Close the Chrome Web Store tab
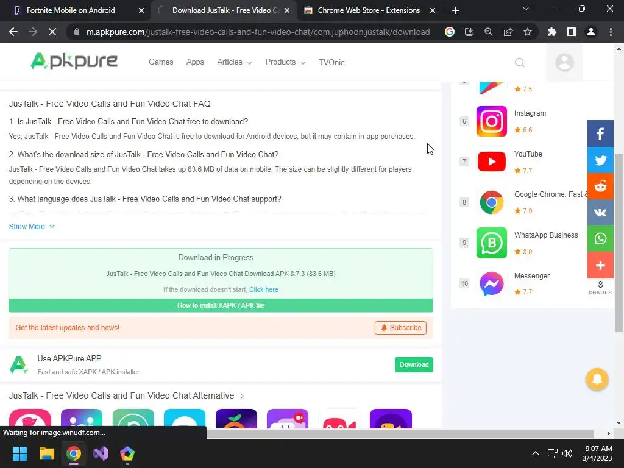This screenshot has height=468, width=624. pyautogui.click(x=433, y=10)
